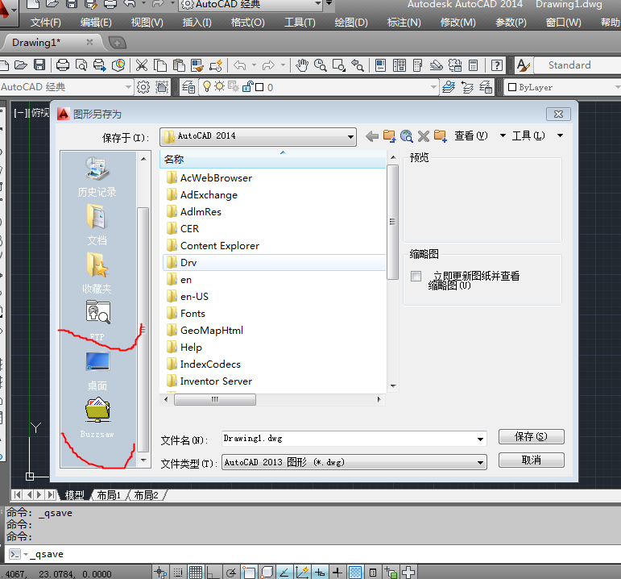This screenshot has height=579, width=621.
Task: Click Up one level folder icon
Action: 389,136
